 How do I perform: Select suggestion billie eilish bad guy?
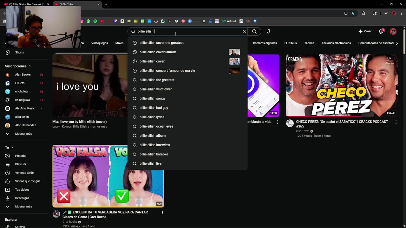click(187, 108)
